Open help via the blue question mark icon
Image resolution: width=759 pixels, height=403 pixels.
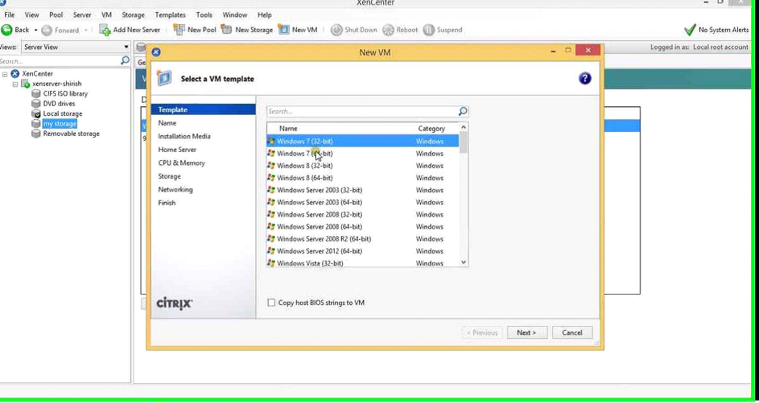(x=585, y=78)
